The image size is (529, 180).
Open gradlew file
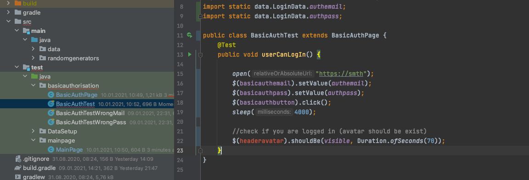tap(34, 177)
